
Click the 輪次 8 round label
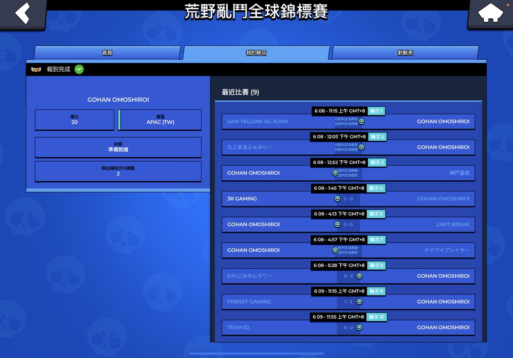(x=376, y=265)
